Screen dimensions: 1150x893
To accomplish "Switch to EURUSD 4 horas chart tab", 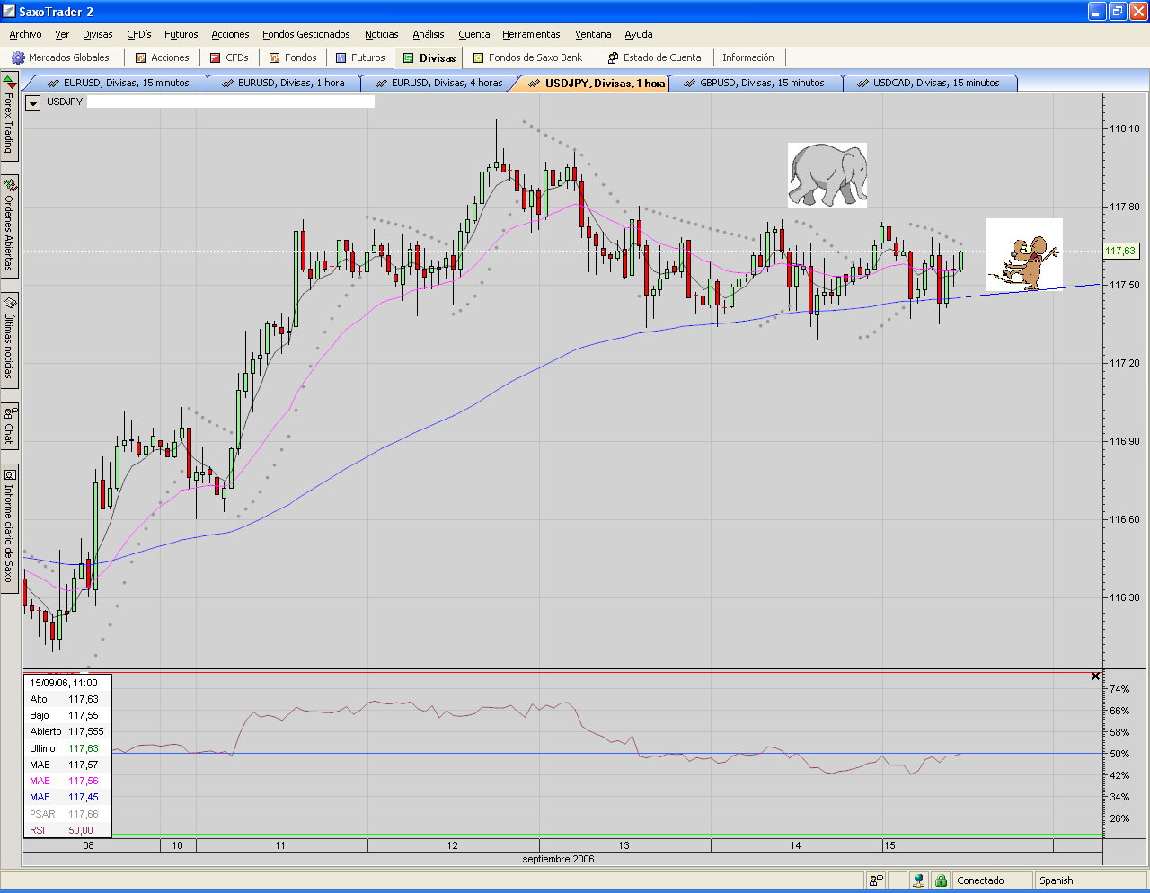I will [439, 83].
